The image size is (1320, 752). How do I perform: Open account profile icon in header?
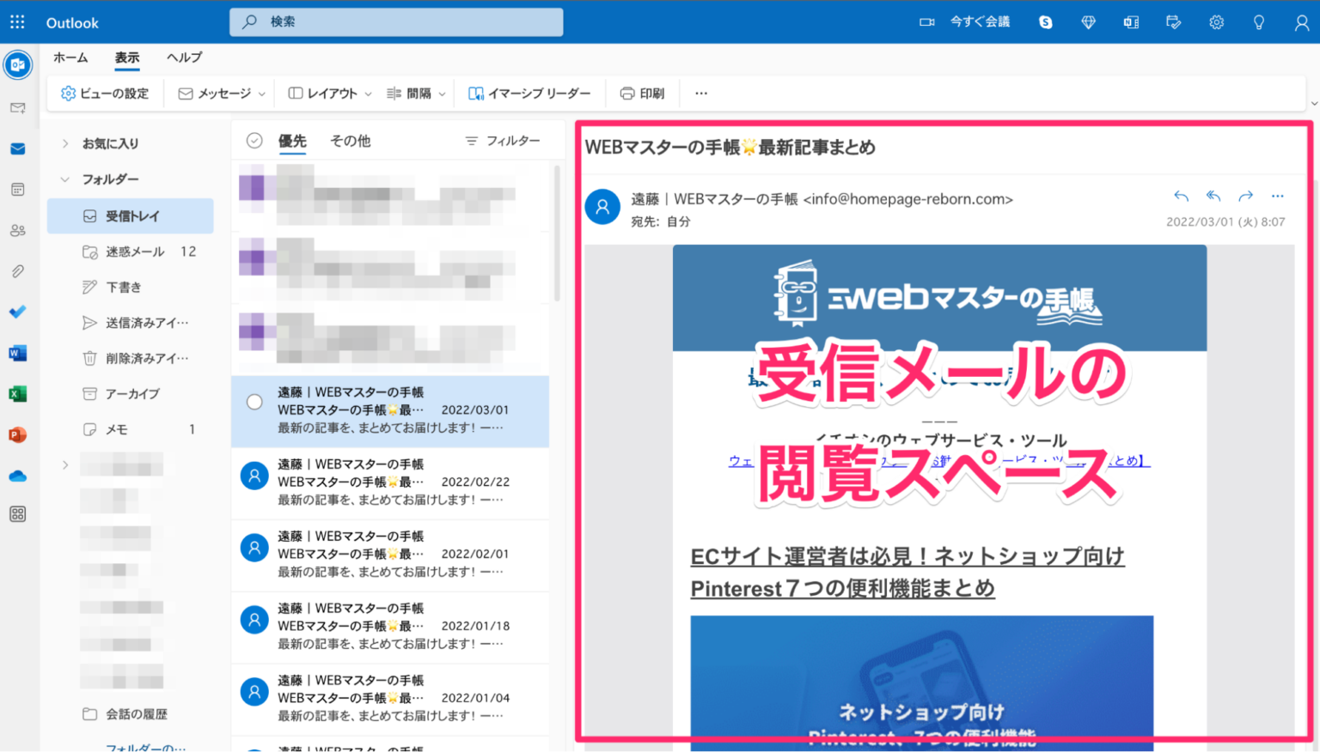pos(1302,22)
